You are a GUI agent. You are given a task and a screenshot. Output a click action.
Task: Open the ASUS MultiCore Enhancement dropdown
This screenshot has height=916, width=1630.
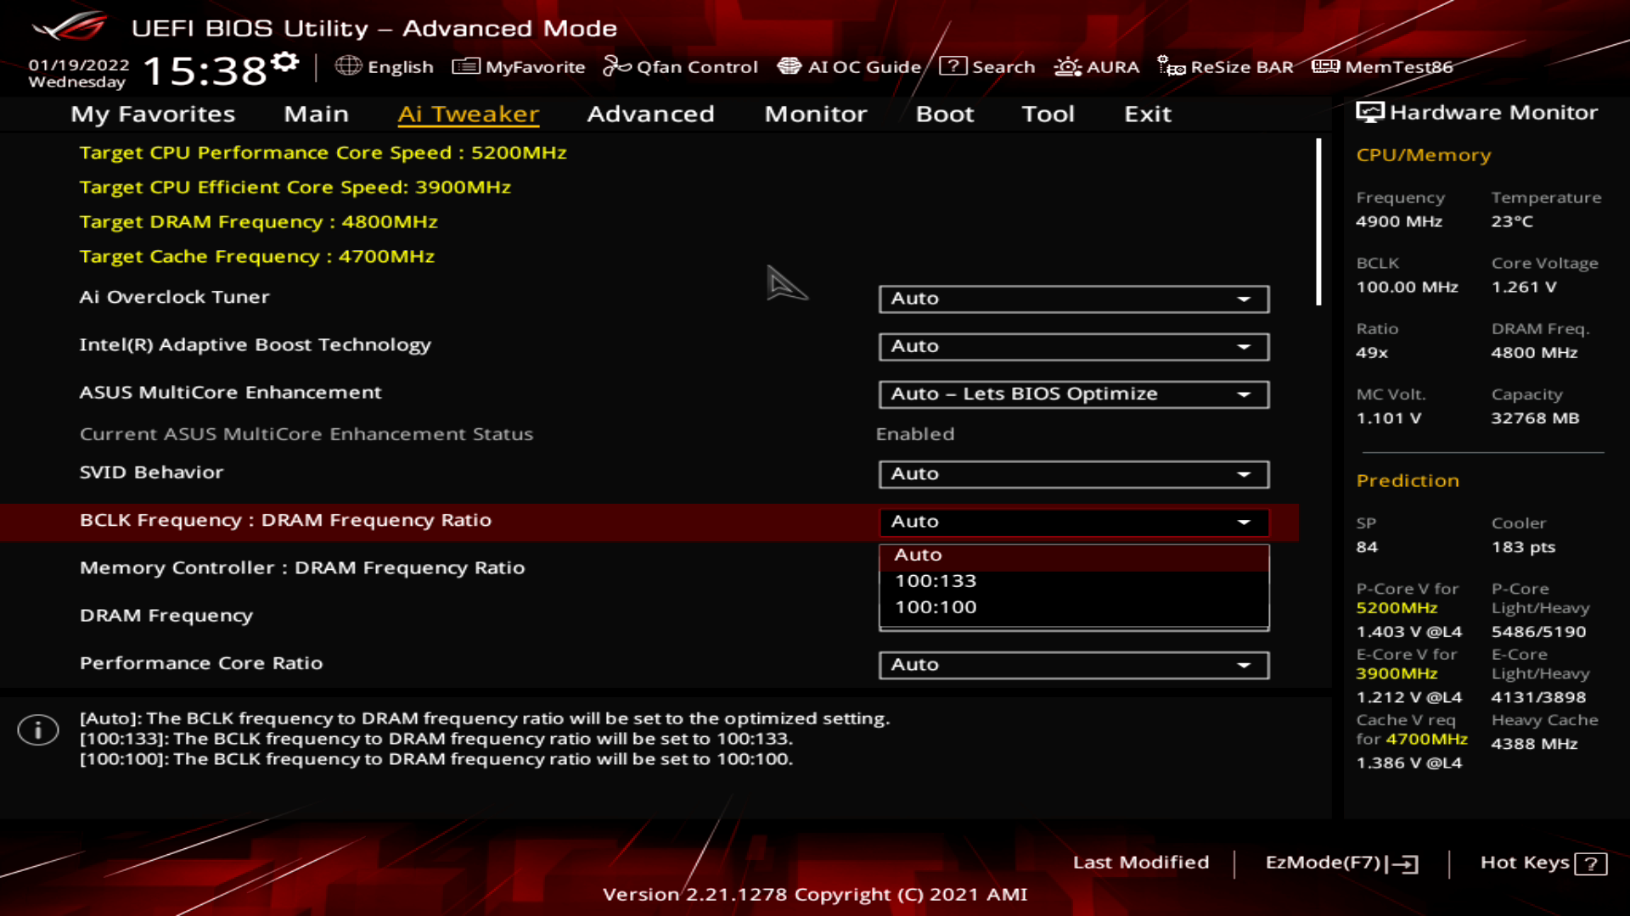tap(1073, 394)
